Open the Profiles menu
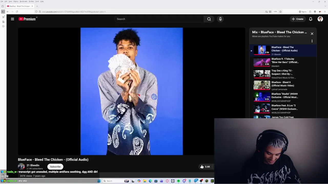328x184 pixels. tap(31, 1)
